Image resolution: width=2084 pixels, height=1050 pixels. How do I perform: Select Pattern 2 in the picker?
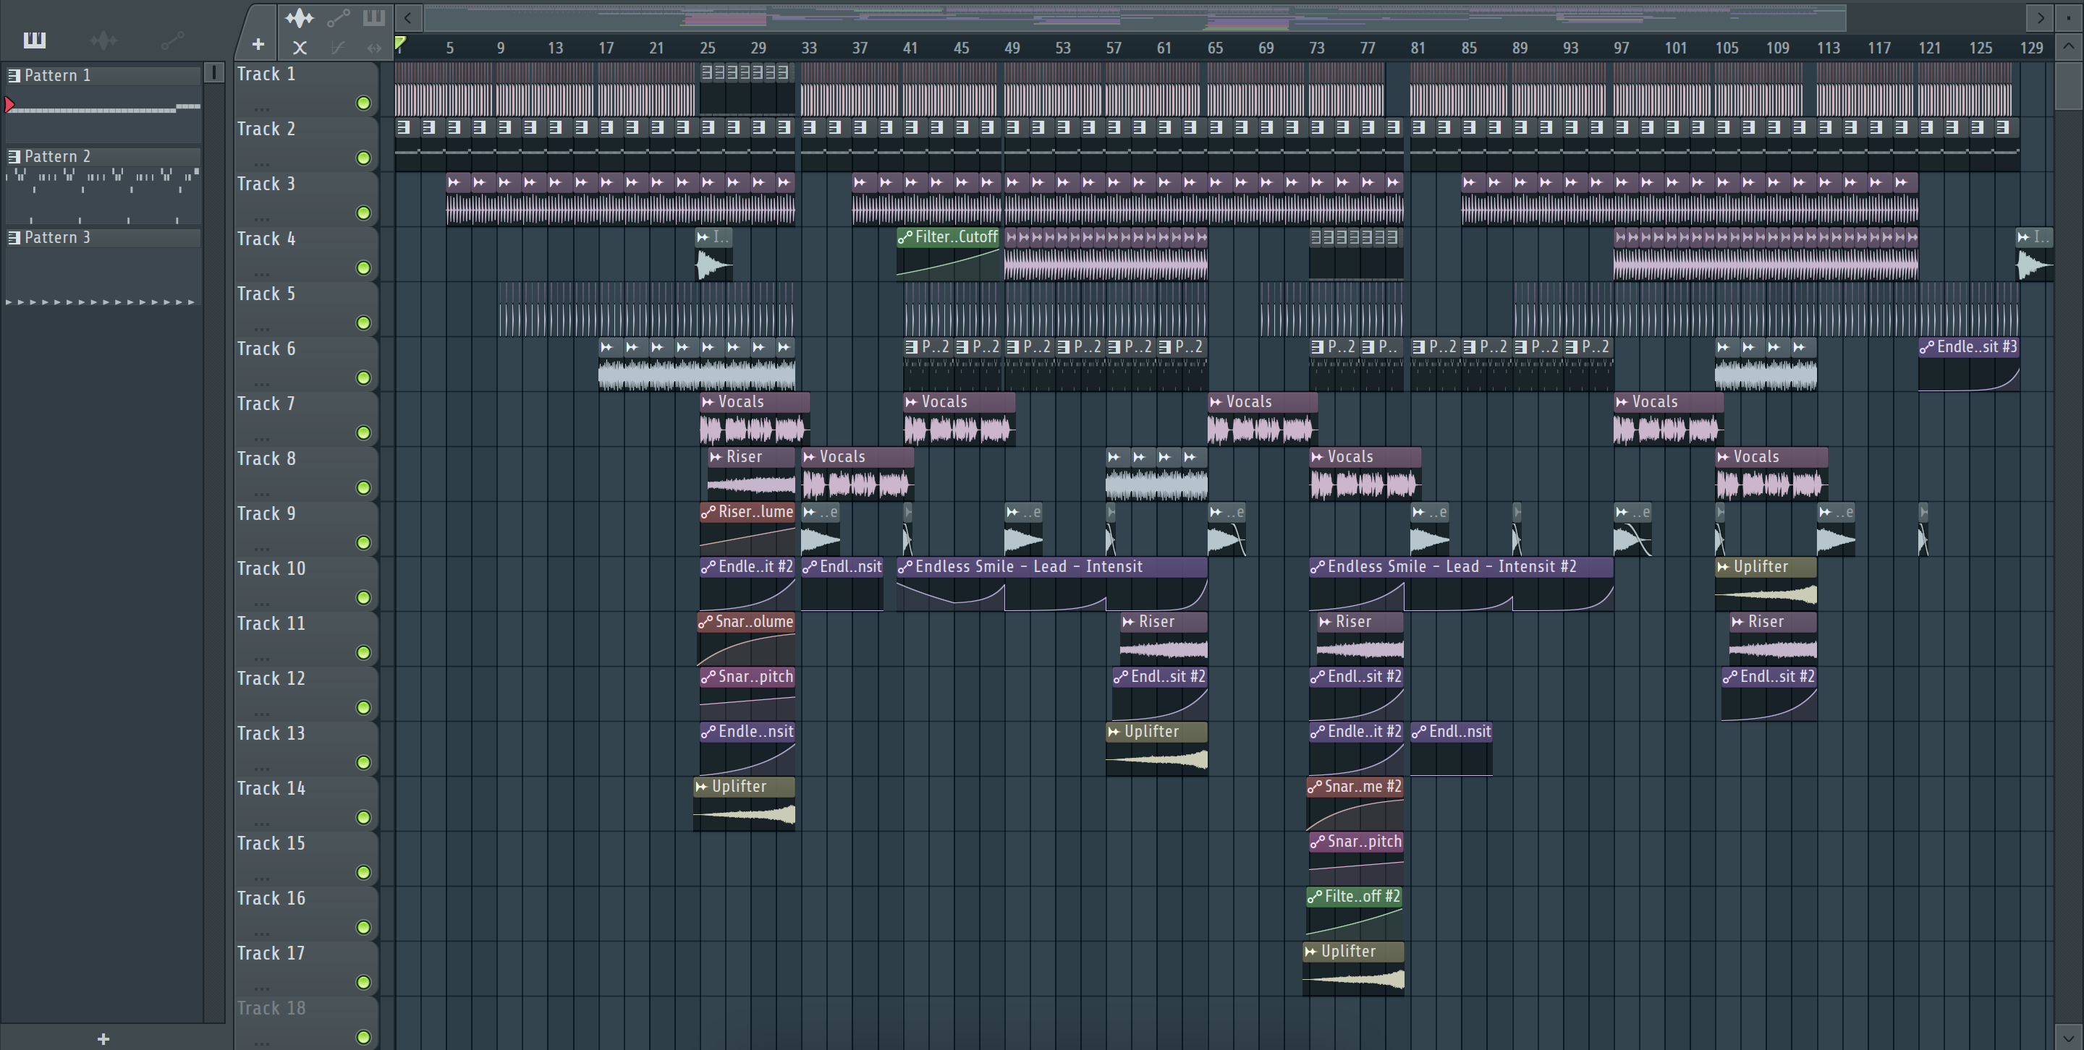click(x=103, y=157)
